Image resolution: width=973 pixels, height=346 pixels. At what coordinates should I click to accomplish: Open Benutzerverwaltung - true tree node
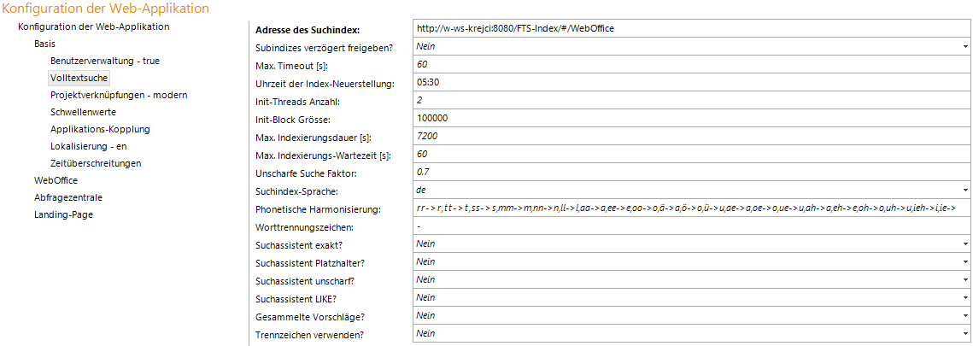104,61
